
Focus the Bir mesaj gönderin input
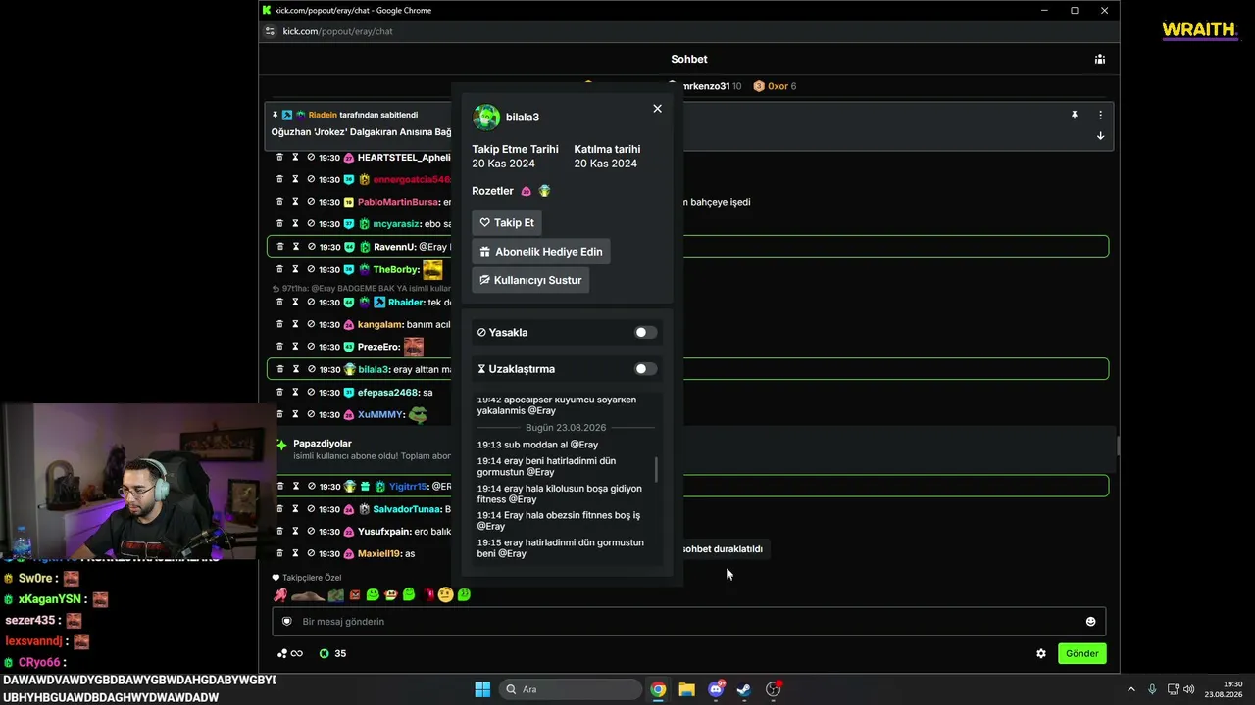coord(689,622)
